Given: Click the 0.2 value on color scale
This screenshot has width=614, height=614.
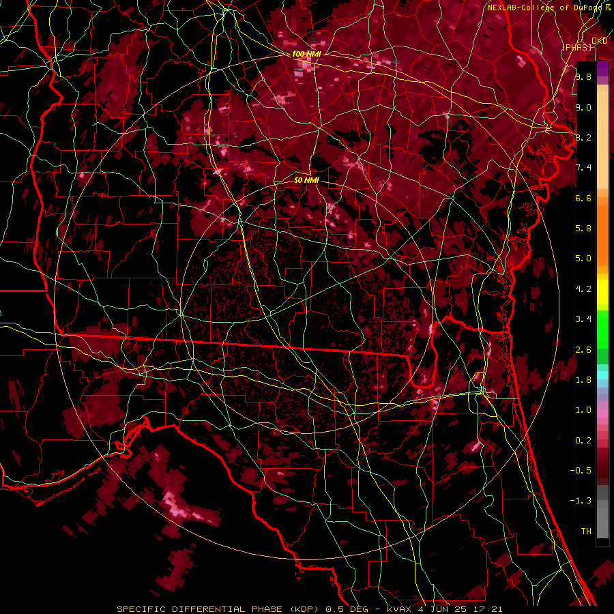Looking at the screenshot, I should (583, 441).
